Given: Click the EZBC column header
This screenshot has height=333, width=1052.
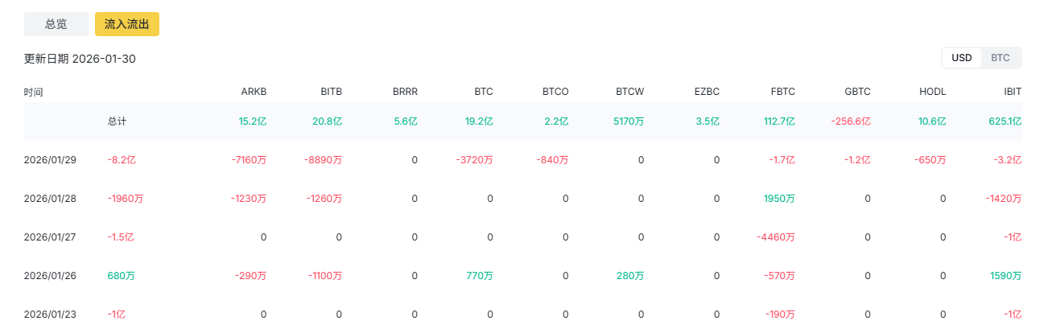Looking at the screenshot, I should pyautogui.click(x=706, y=92).
